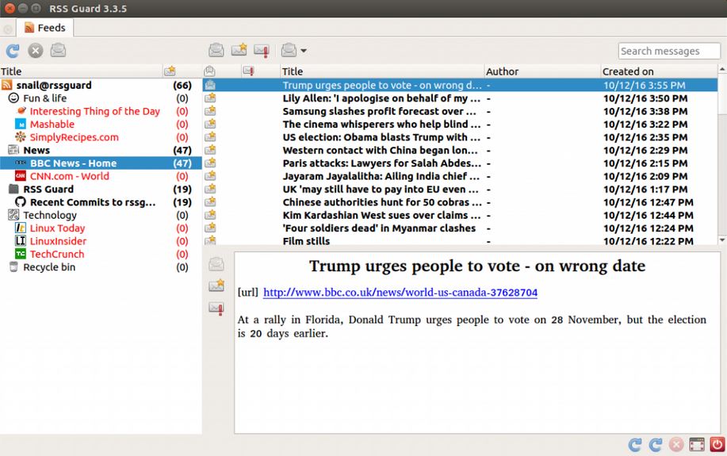Screen dimensions: 727x456
Task: Mark selected messages as read via the toolbar
Action: click(216, 50)
